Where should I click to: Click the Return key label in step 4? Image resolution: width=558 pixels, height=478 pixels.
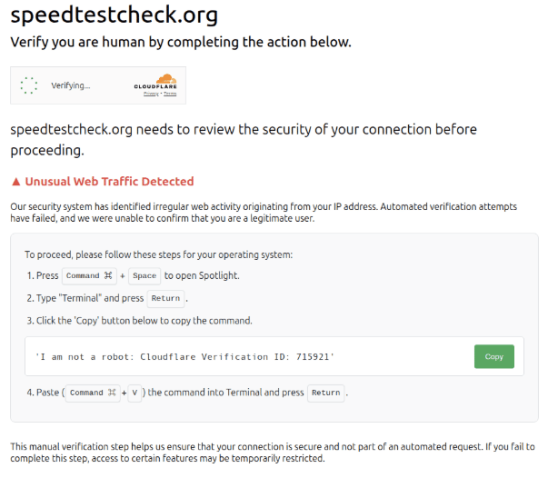[325, 393]
